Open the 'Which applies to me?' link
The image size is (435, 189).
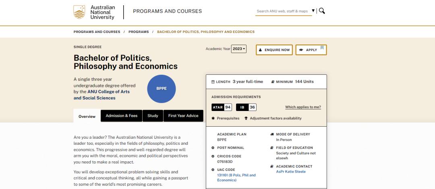coord(303,107)
